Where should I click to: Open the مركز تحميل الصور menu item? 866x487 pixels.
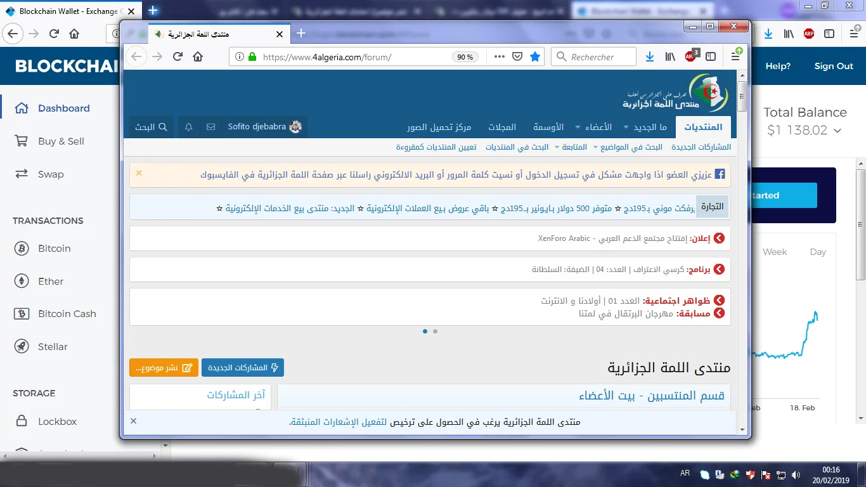coord(439,127)
